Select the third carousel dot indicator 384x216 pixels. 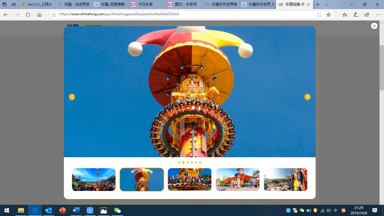(188, 163)
